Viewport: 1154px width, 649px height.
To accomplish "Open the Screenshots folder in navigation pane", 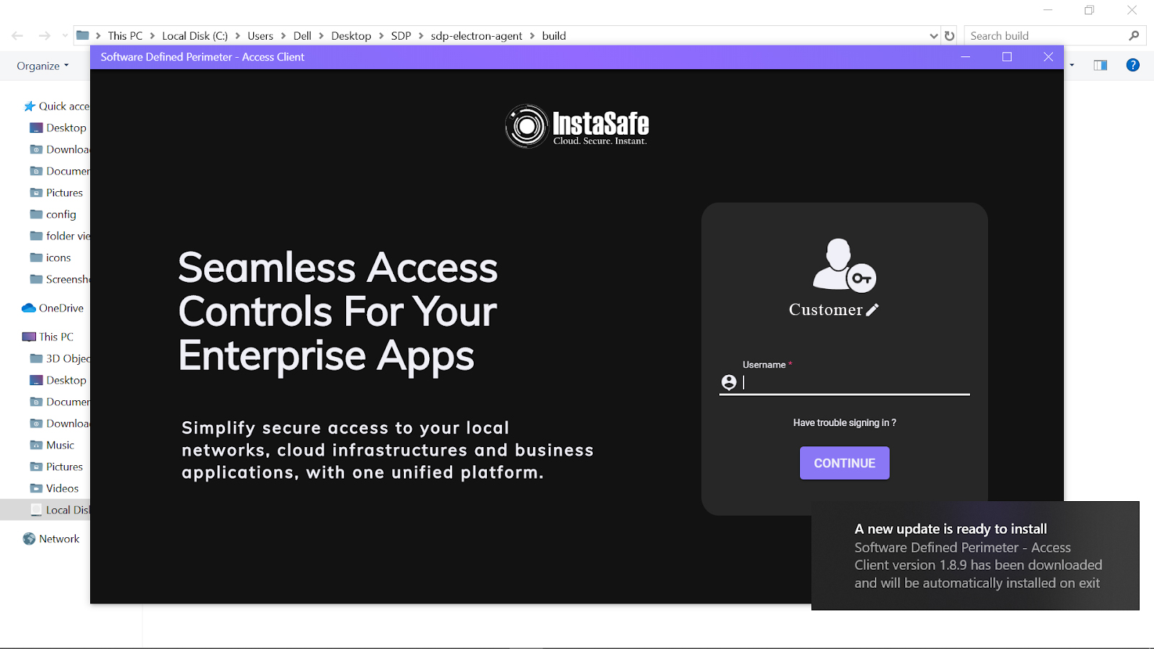I will click(x=59, y=279).
